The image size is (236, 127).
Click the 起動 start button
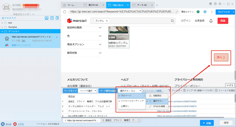tap(207, 123)
